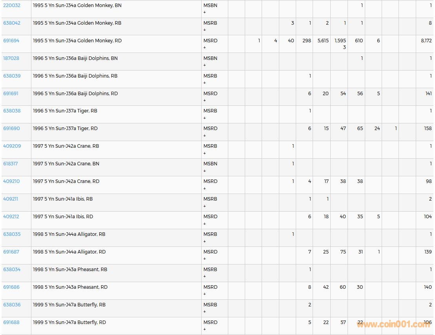435x335 pixels.
Task: Expand plus sign in 1997 Crane RD row
Action: pyautogui.click(x=204, y=188)
